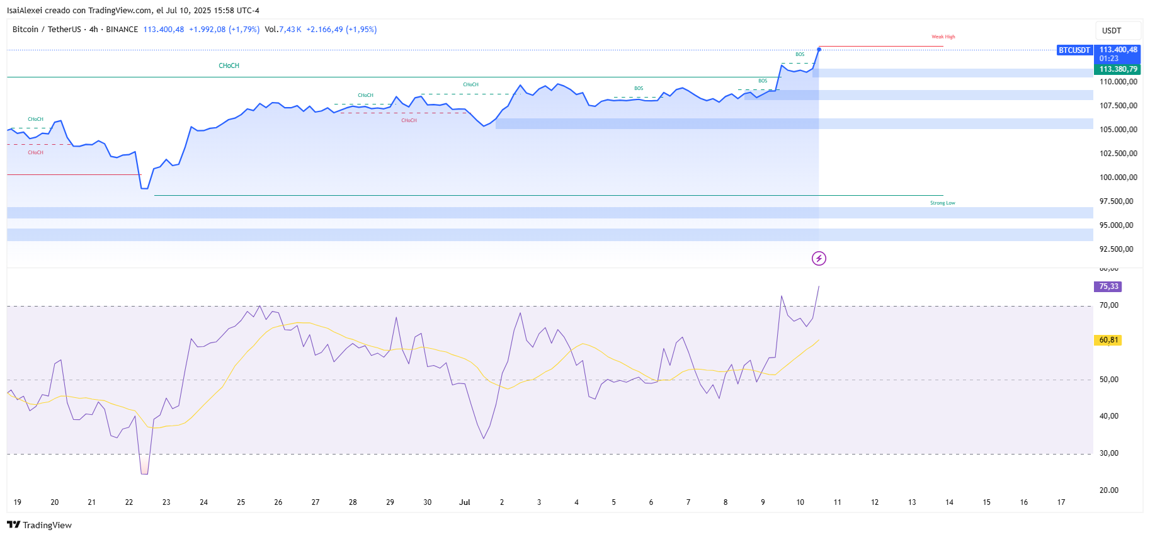Click the BOS label near July 5
1150x537 pixels.
[639, 88]
